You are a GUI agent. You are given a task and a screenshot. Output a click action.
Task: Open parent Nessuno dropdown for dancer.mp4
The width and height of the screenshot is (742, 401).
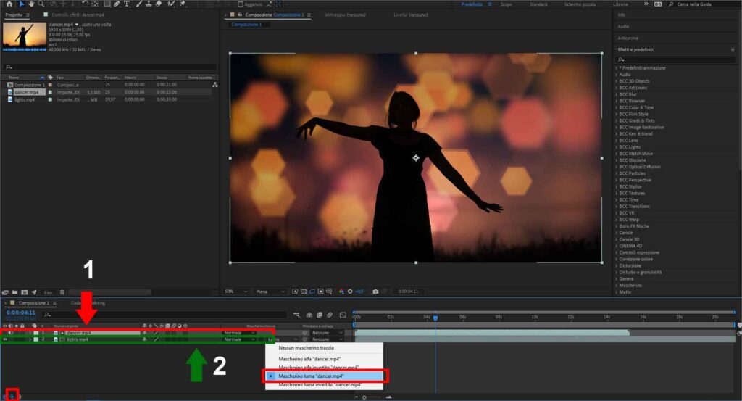click(x=327, y=333)
